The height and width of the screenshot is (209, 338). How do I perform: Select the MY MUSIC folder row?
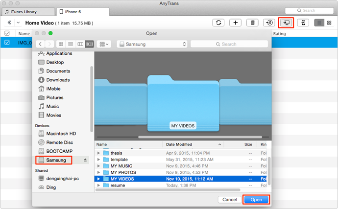pyautogui.click(x=180, y=166)
